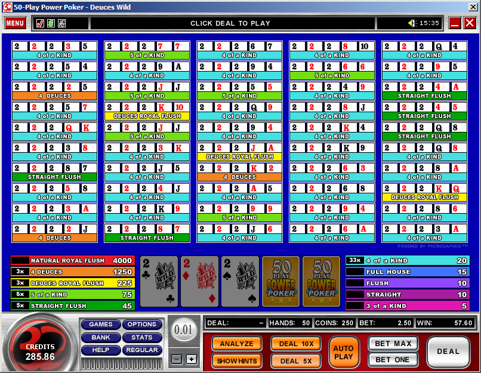Screen dimensions: 481x373
Task: Mute sound with the yellow speaker icon
Action: [x=412, y=23]
